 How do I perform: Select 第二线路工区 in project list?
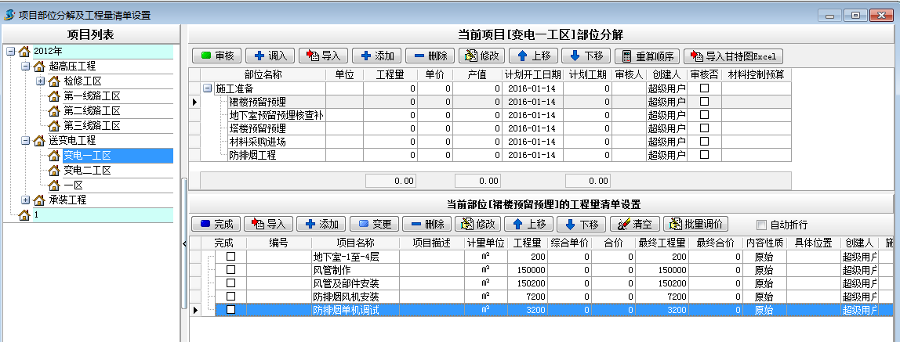pyautogui.click(x=92, y=111)
